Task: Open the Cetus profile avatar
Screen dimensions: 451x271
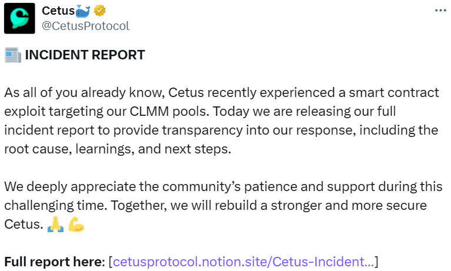Action: coord(19,18)
